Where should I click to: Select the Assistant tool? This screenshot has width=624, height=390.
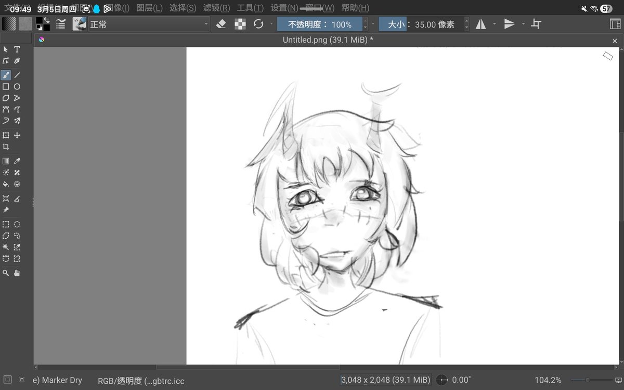click(6, 199)
